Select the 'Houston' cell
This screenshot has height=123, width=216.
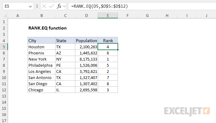pyautogui.click(x=41, y=47)
